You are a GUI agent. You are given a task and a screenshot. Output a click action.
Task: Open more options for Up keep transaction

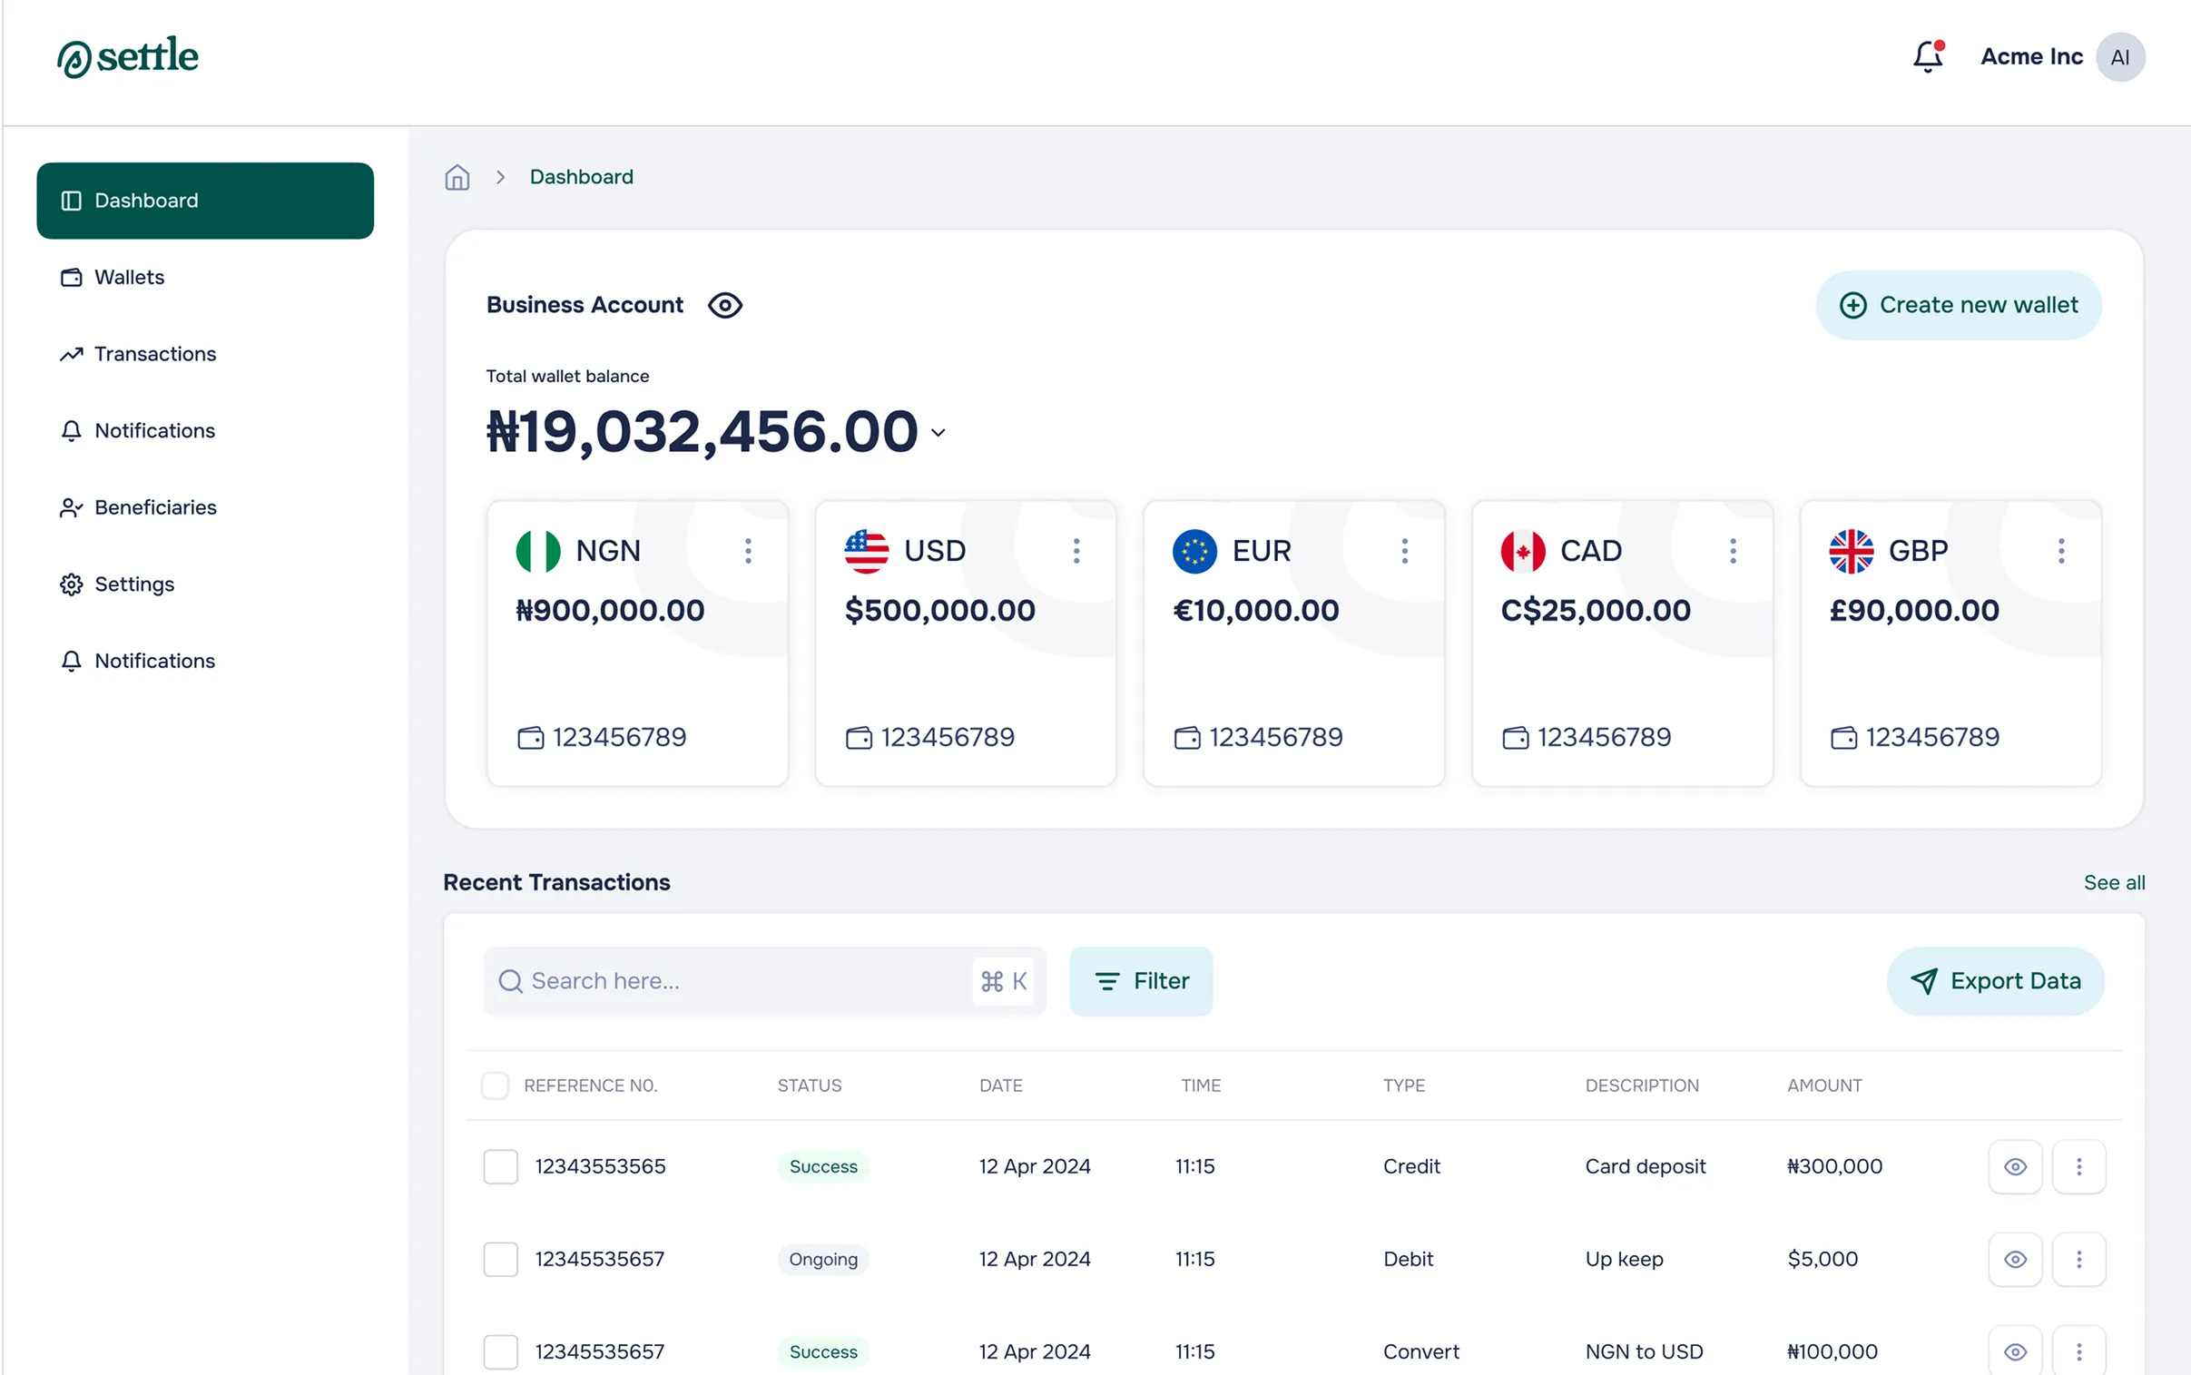tap(2078, 1260)
